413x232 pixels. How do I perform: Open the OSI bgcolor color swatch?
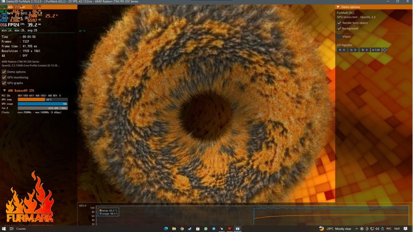(x=385, y=50)
